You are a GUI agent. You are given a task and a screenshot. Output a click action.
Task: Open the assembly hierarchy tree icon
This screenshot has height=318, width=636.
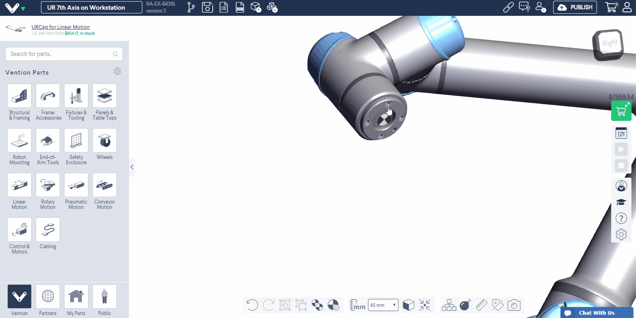(x=449, y=305)
